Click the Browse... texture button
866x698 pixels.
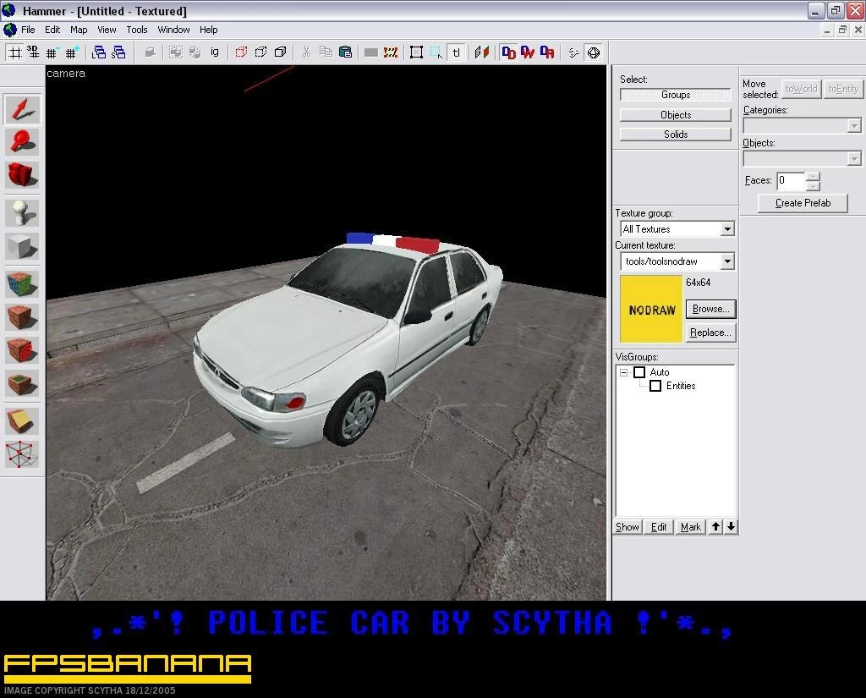[x=710, y=309]
